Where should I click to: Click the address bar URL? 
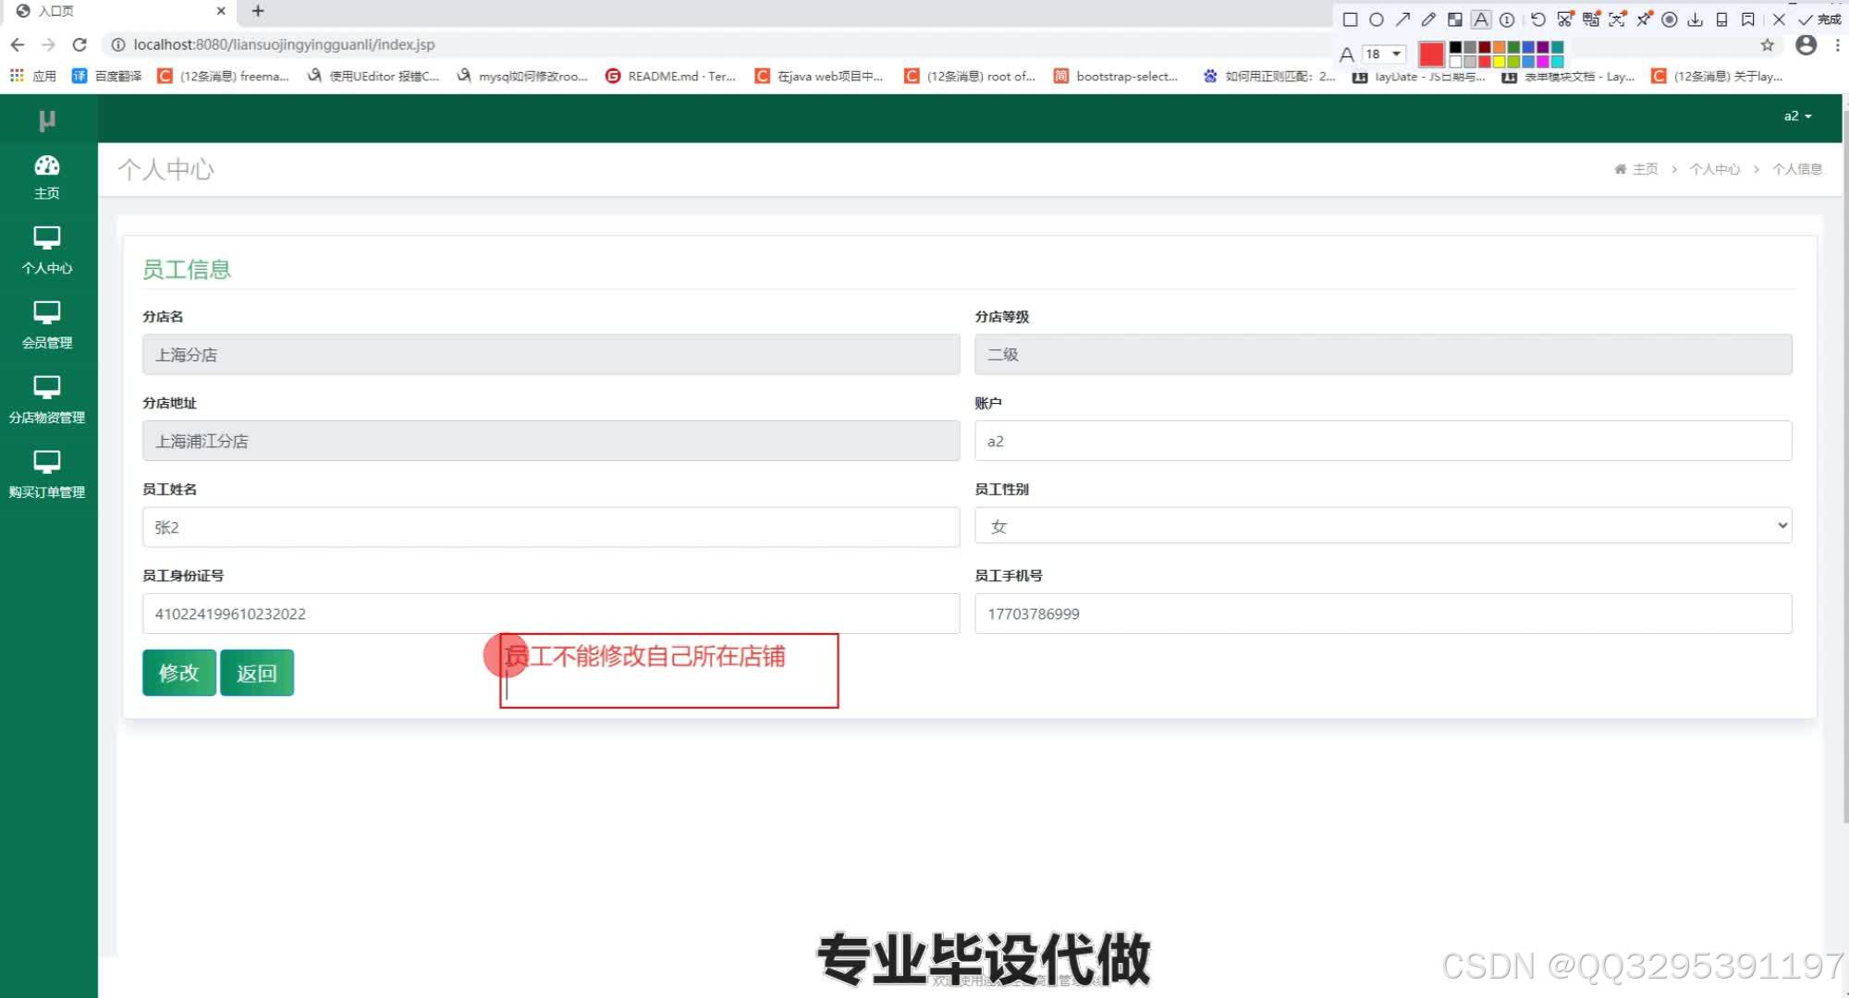pos(283,44)
